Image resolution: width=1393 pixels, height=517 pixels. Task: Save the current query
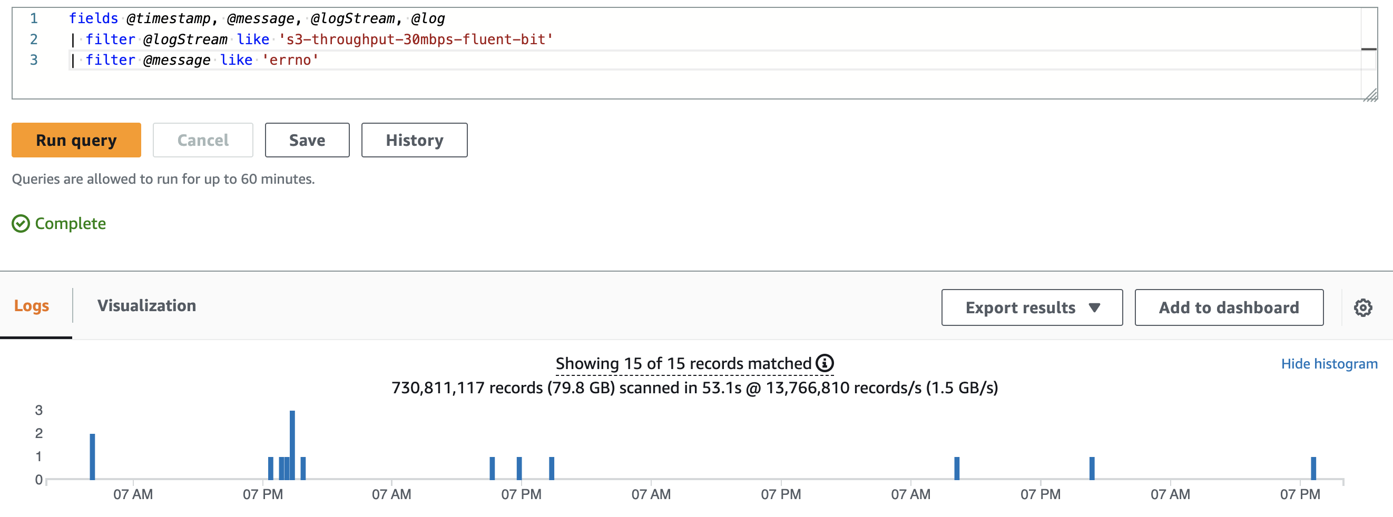307,140
